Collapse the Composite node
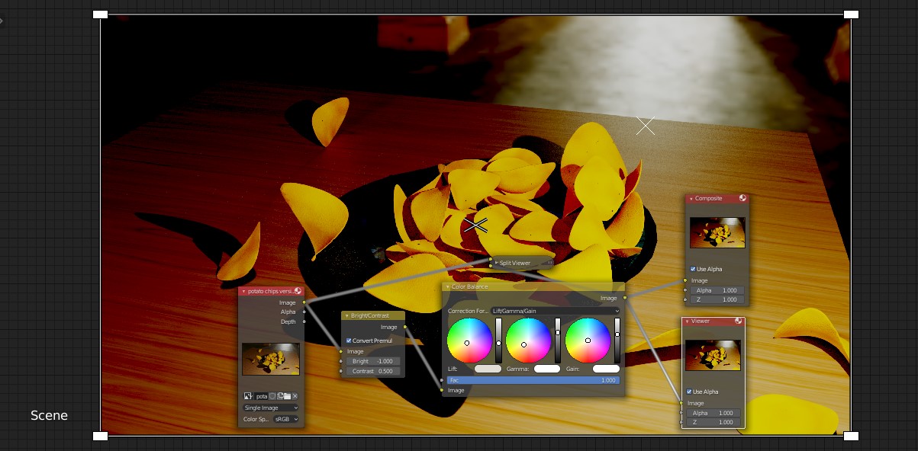This screenshot has width=918, height=451. pyautogui.click(x=691, y=199)
